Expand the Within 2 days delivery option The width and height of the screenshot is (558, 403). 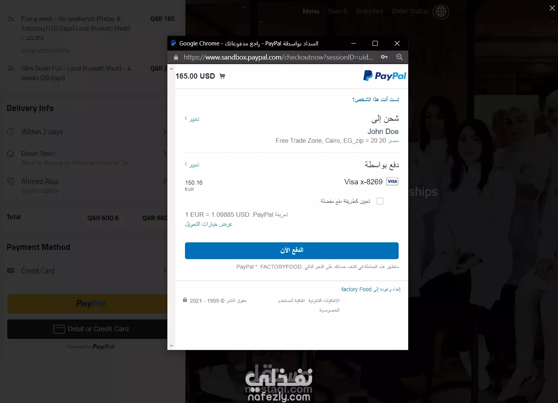point(87,132)
